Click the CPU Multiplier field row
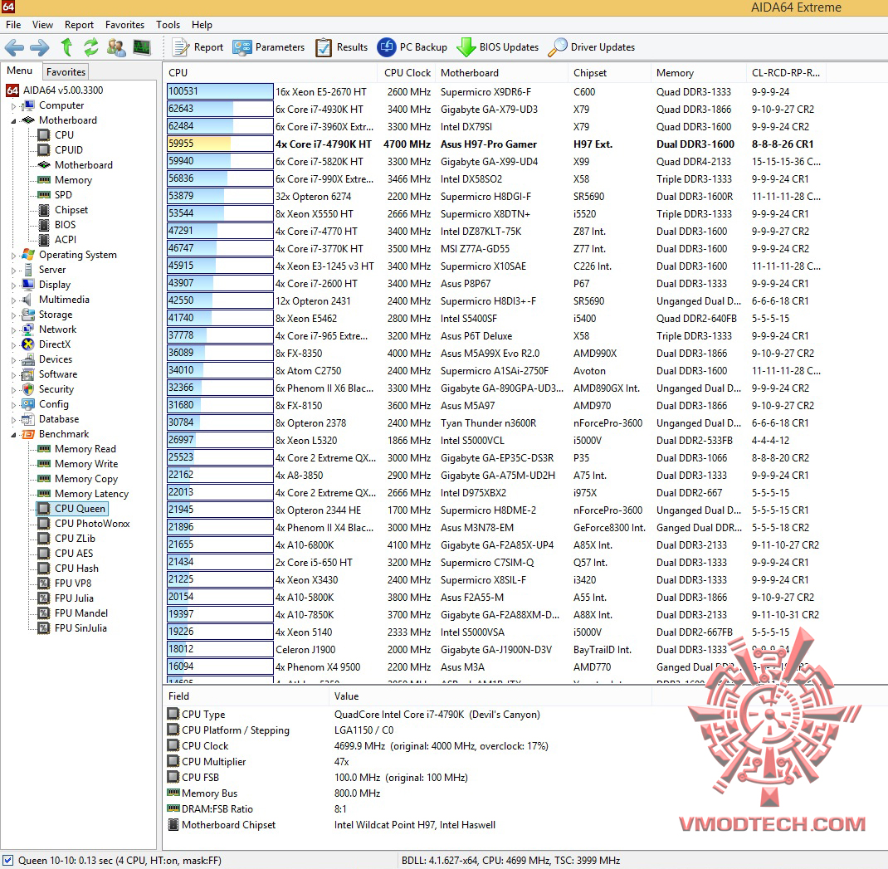Viewport: 888px width, 869px height. click(407, 762)
